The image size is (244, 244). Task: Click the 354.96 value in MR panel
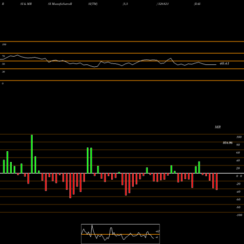[x=227, y=143]
